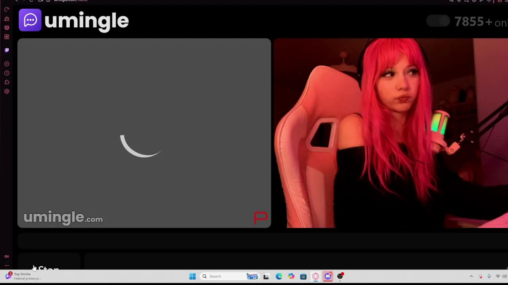Viewport: 508px width, 285px height.
Task: Open the Top Stories news widget
Action: pos(24,276)
